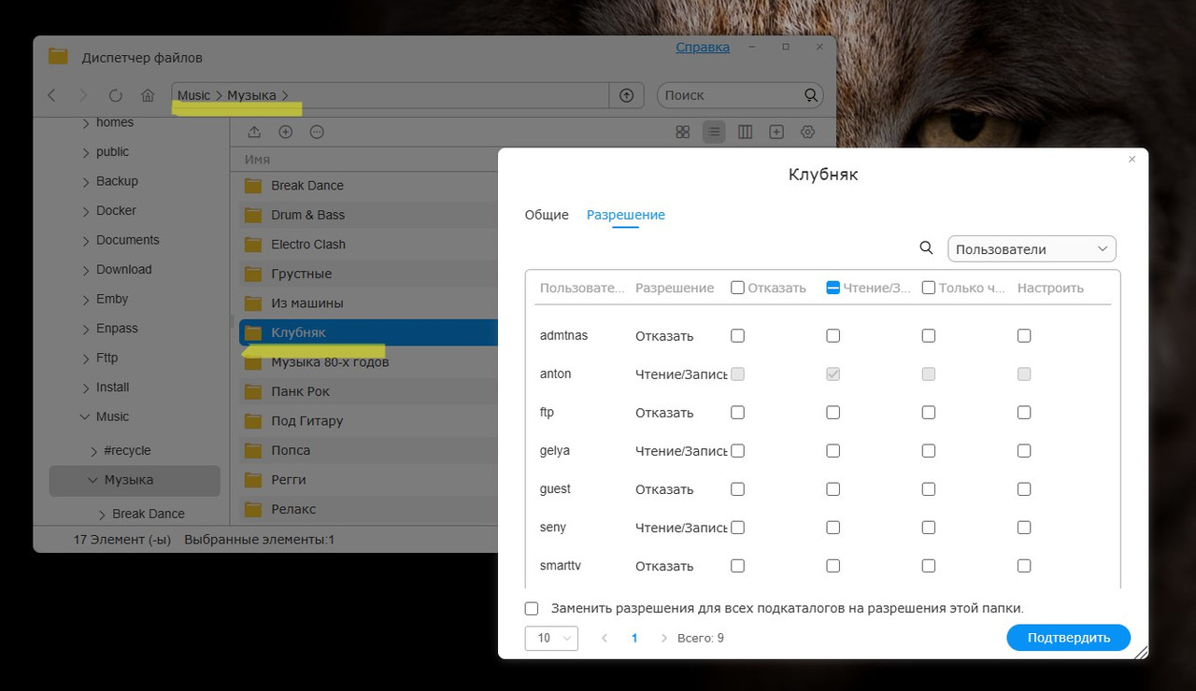1196x691 pixels.
Task: Click the add-tab plus square icon
Action: pyautogui.click(x=776, y=133)
